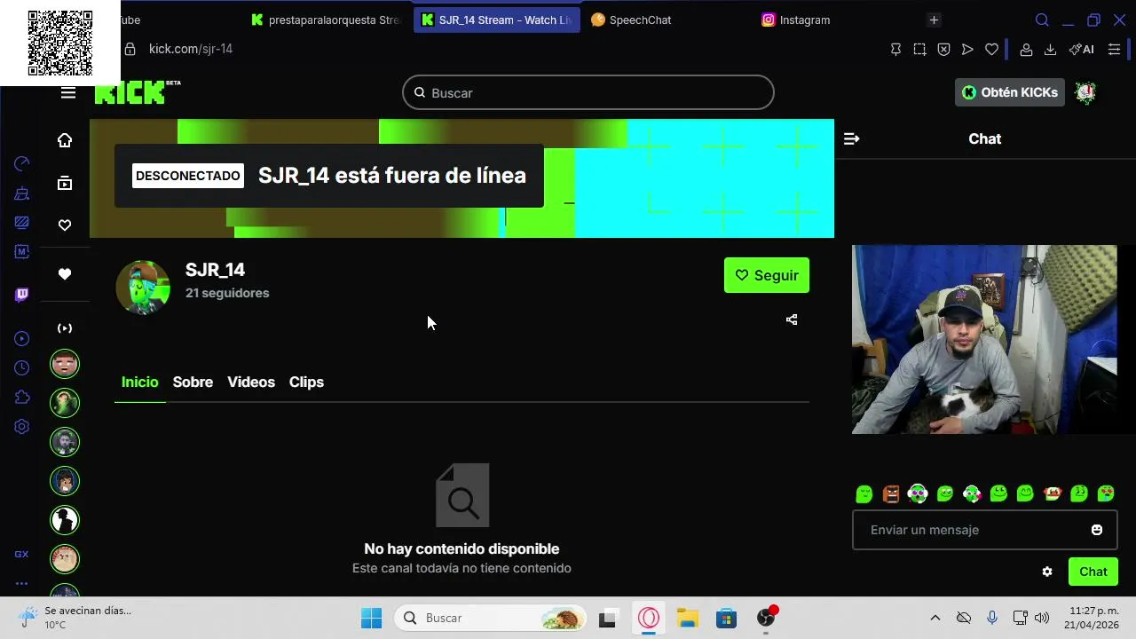
Task: Open Opera GX Control speedometer icon
Action: click(22, 163)
